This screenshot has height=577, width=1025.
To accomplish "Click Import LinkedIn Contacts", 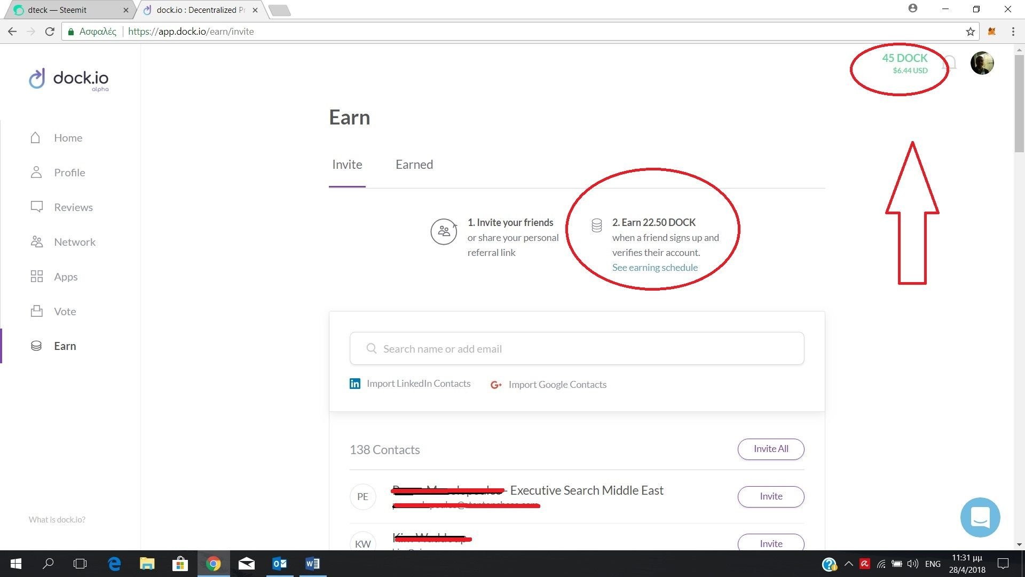I will point(419,384).
